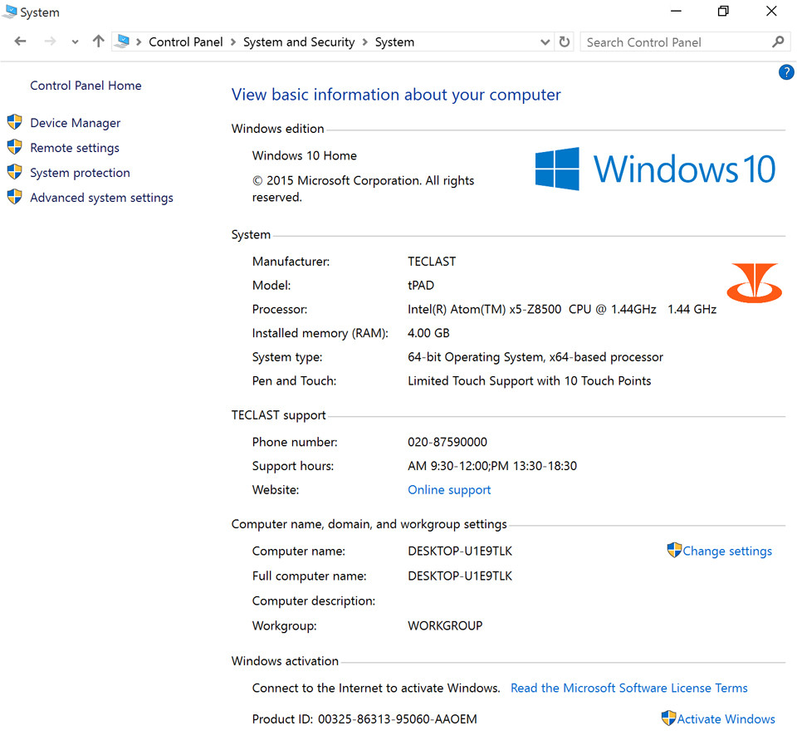
Task: Read the Microsoft Software License Terms
Action: pos(628,689)
